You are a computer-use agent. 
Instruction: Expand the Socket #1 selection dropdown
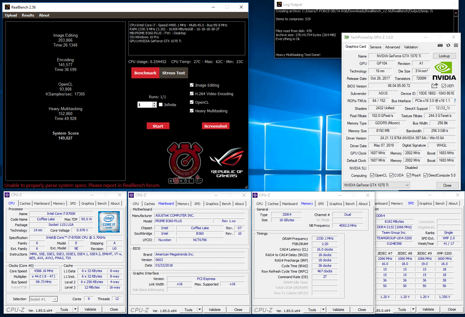click(55, 299)
